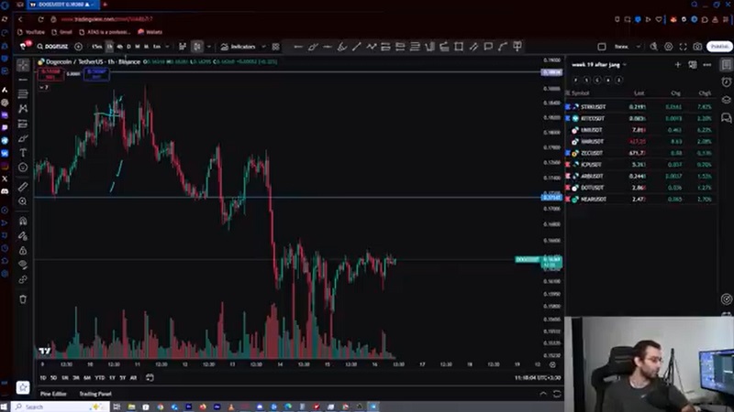Enter fullscreen mode icon
Image resolution: width=734 pixels, height=412 pixels.
(x=682, y=46)
